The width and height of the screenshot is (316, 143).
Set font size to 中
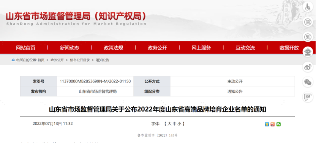tap(174, 124)
